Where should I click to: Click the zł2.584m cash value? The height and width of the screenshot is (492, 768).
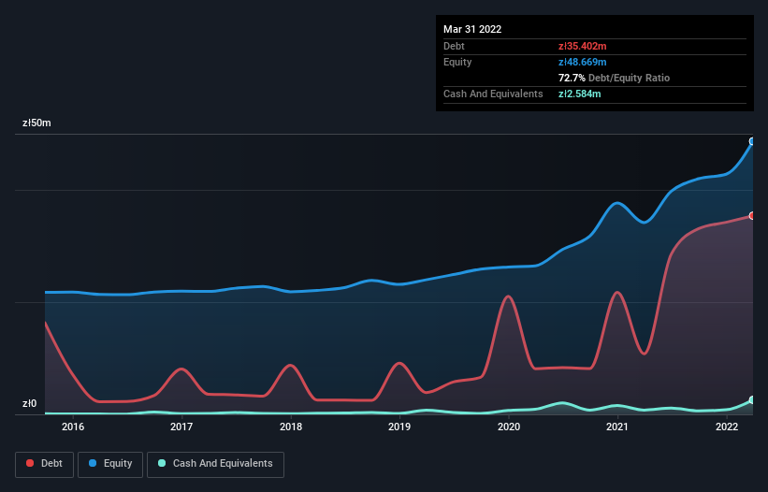(x=579, y=94)
